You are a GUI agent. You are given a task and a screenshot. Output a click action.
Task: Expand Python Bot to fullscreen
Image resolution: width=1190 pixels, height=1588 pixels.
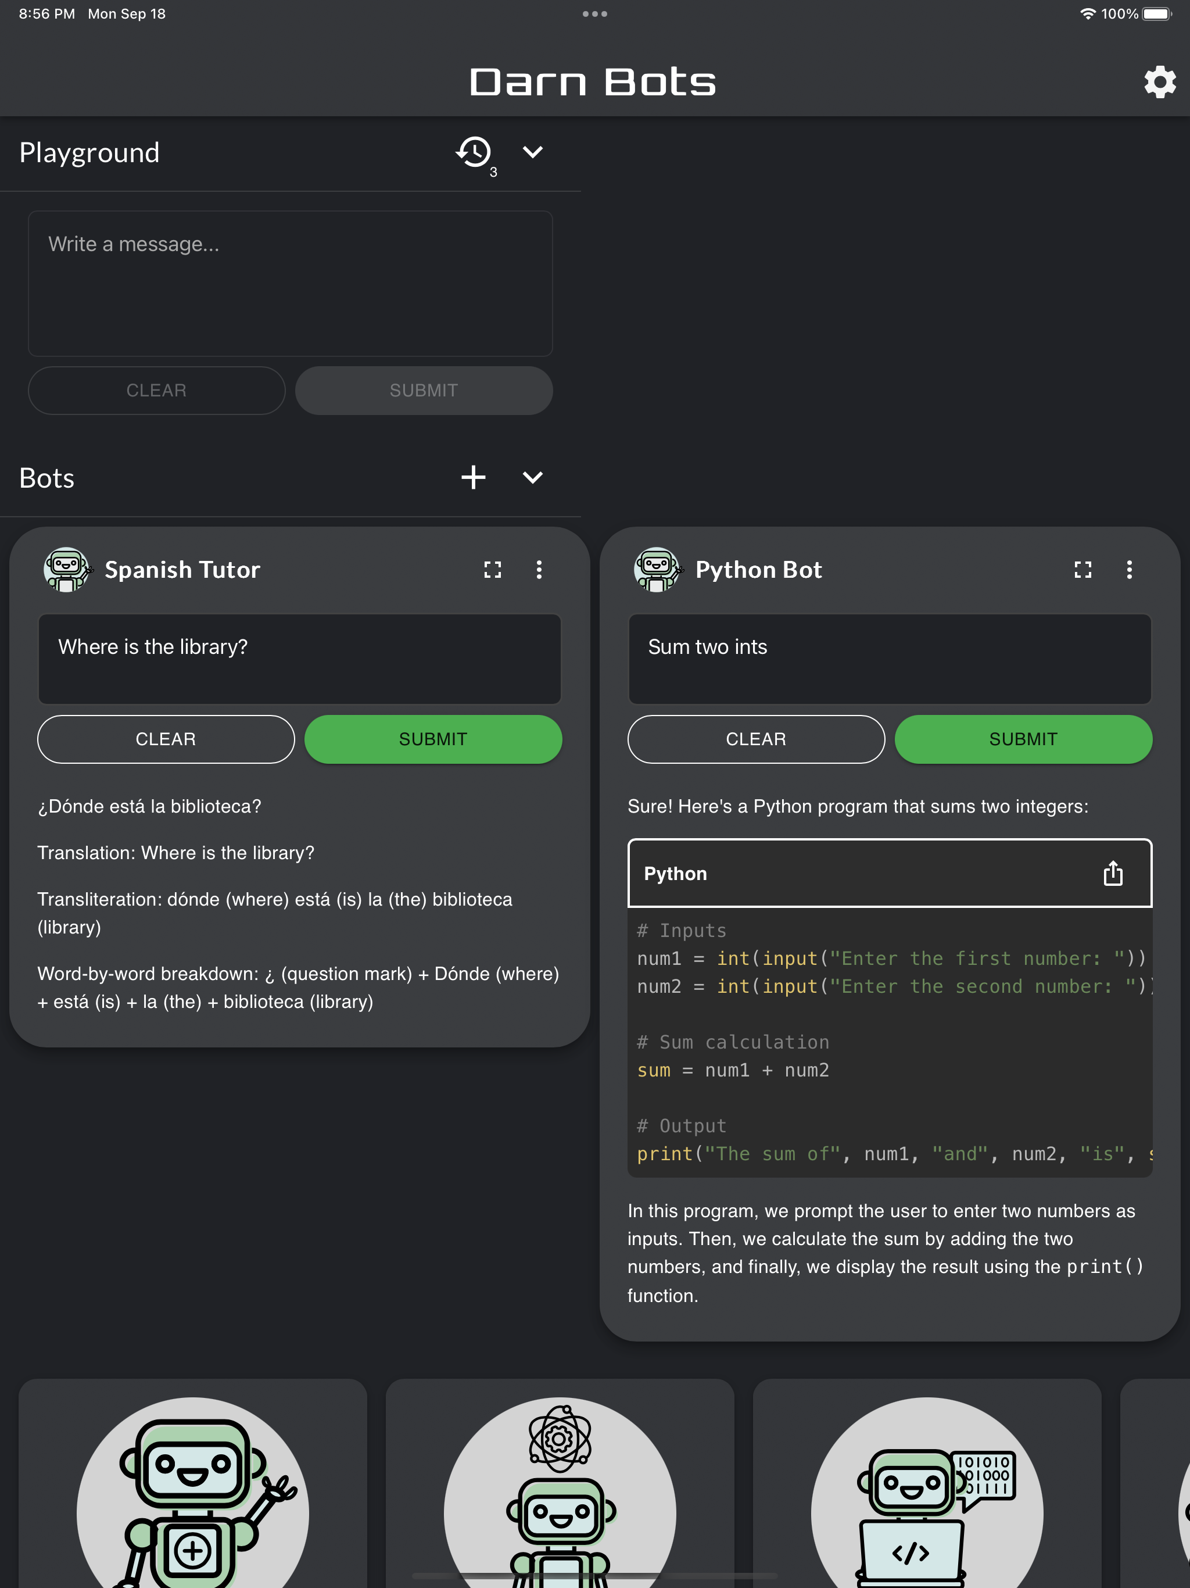click(1083, 570)
